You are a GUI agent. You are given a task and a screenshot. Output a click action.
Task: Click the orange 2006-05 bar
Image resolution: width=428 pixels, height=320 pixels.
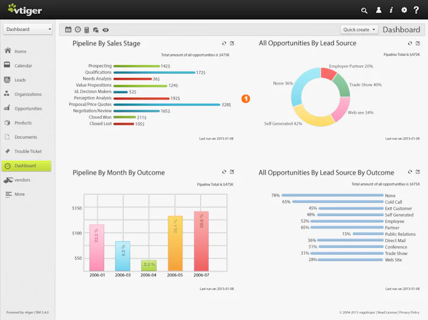tap(175, 243)
